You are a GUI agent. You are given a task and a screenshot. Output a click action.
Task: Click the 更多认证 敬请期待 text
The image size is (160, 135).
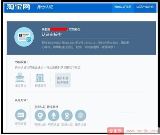46,107
